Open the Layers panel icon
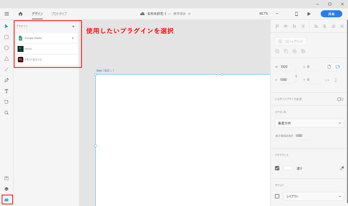The height and width of the screenshot is (206, 348). click(7, 189)
